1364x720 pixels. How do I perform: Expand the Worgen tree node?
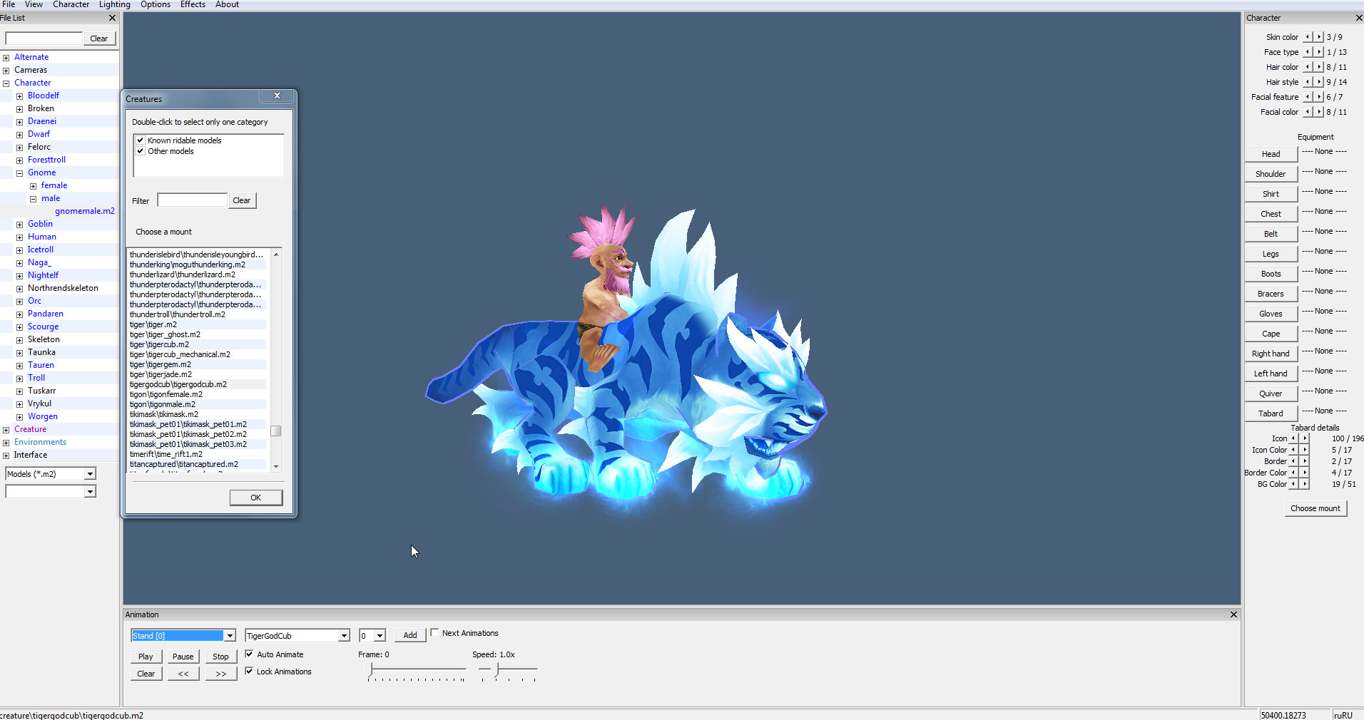tap(20, 417)
